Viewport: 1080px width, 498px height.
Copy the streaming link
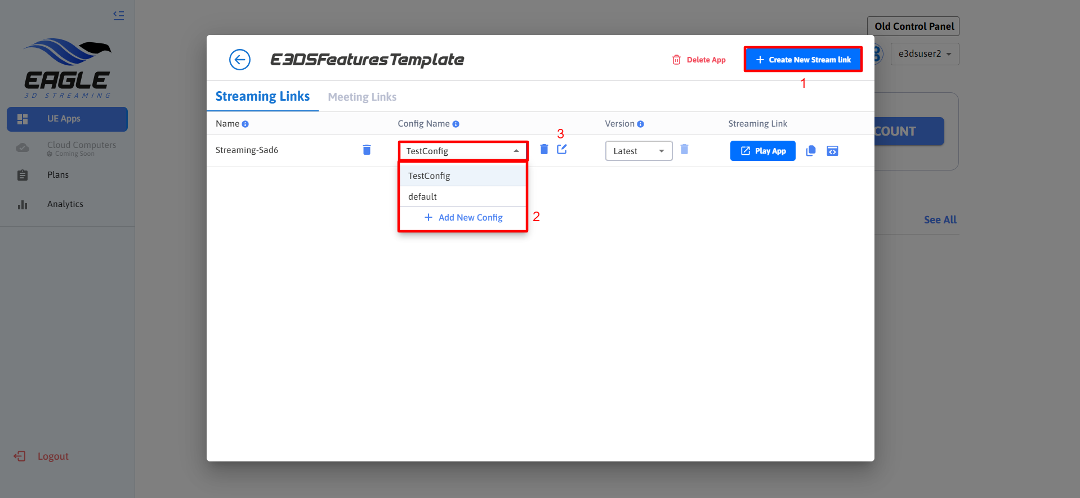point(811,151)
